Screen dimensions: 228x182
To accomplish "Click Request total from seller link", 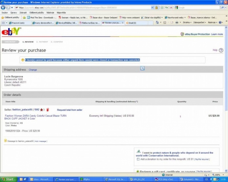I will (70, 110).
